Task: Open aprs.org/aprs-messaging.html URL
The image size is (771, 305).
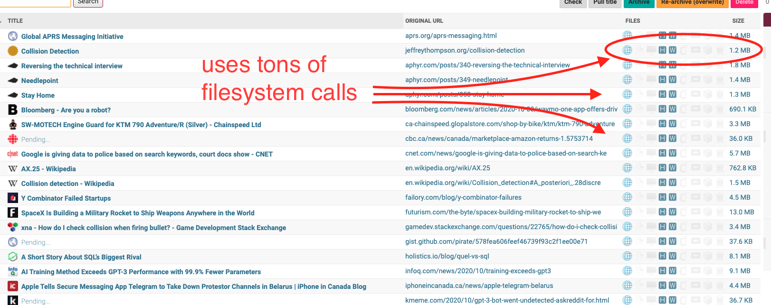Action: [451, 36]
